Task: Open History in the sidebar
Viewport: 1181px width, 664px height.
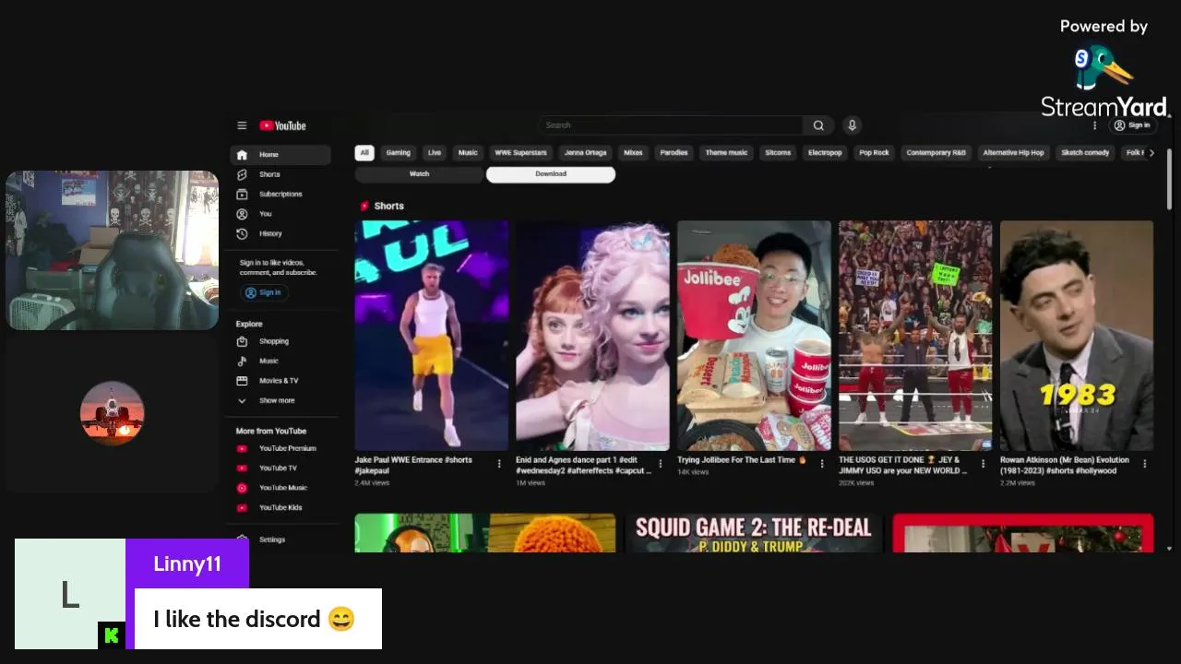Action: [x=280, y=233]
